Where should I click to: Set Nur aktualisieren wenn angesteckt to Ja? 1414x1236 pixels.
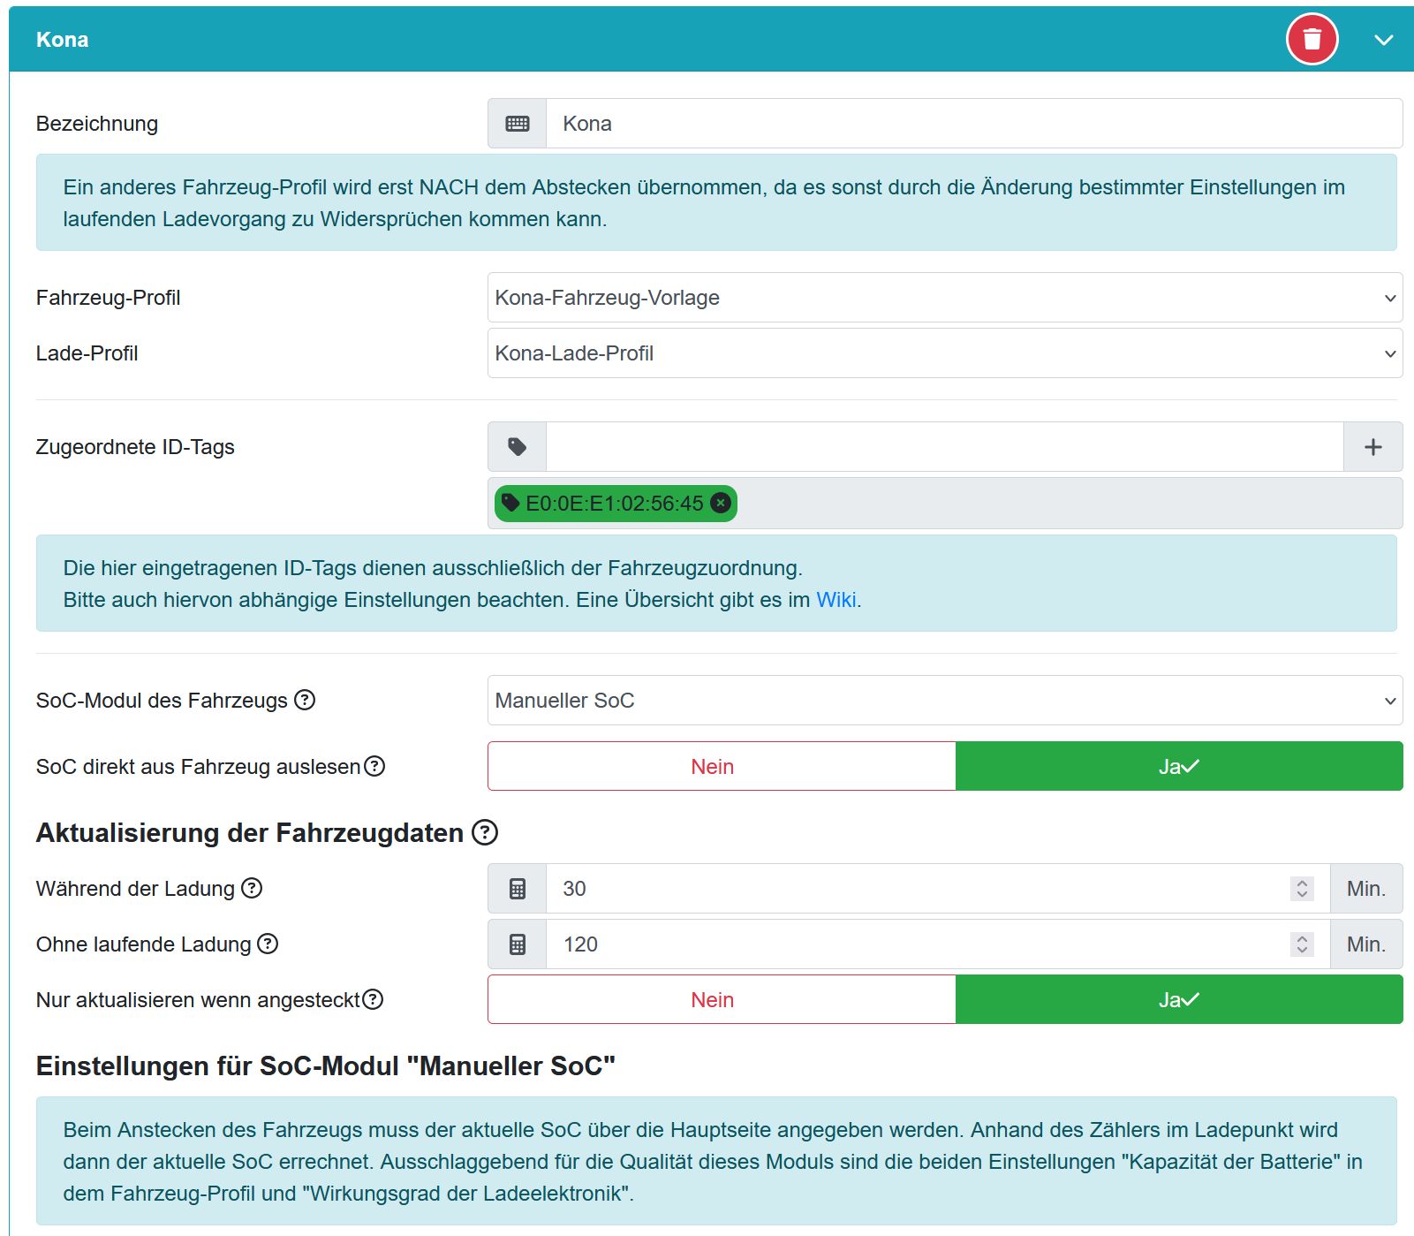coord(1179,999)
